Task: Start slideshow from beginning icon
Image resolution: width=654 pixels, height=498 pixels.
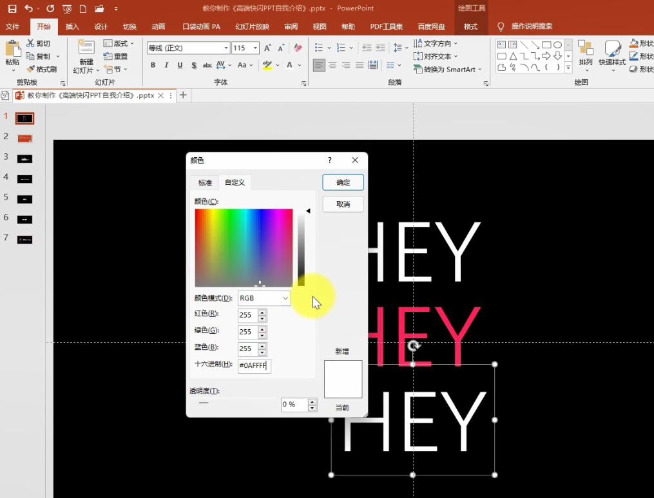Action: click(67, 8)
